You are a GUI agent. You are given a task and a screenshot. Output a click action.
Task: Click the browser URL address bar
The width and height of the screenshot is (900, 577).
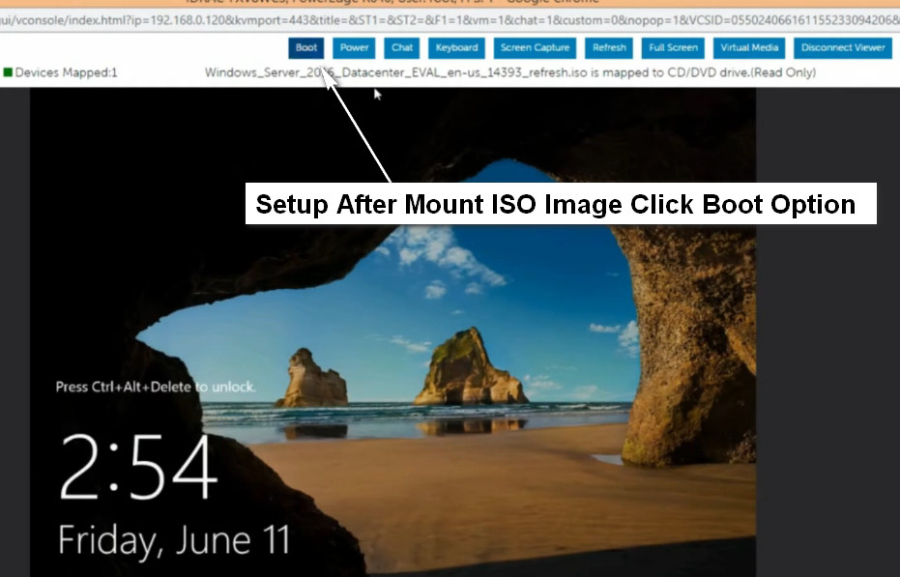point(450,20)
